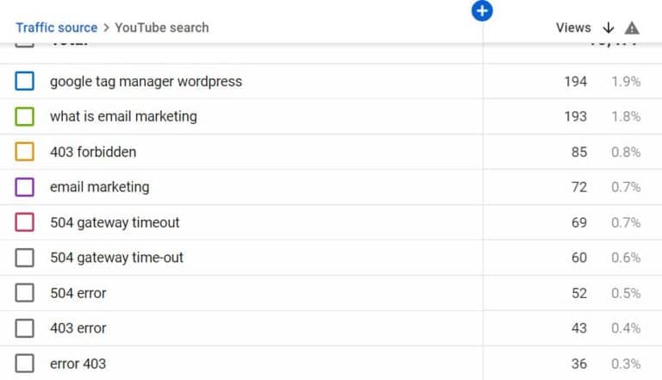Check the 504 error row checkbox
This screenshot has height=380, width=662.
click(x=24, y=293)
